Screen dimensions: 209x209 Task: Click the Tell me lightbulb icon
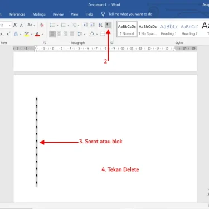(103, 14)
